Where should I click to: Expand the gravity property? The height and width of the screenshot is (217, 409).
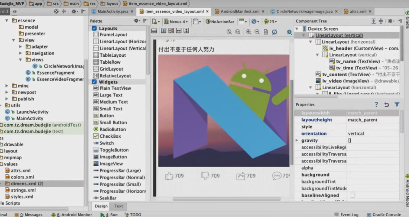297,140
